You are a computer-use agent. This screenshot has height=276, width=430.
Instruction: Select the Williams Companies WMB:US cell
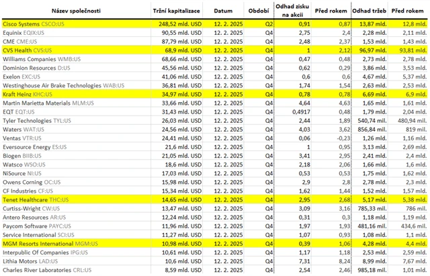(x=42, y=59)
